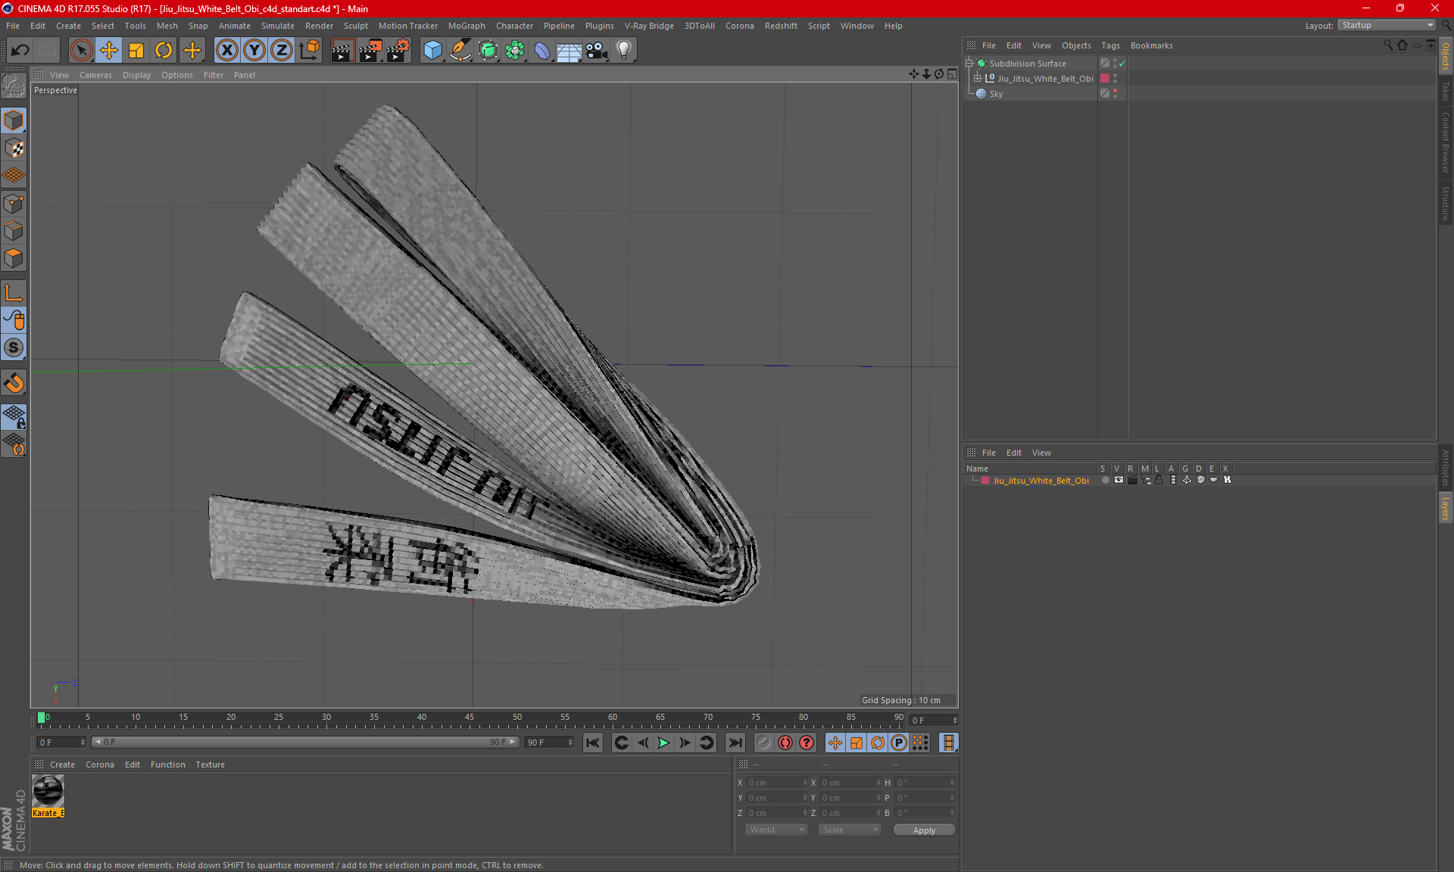The image size is (1454, 872).
Task: Switch to the Content Browser side tab
Action: (x=1445, y=142)
